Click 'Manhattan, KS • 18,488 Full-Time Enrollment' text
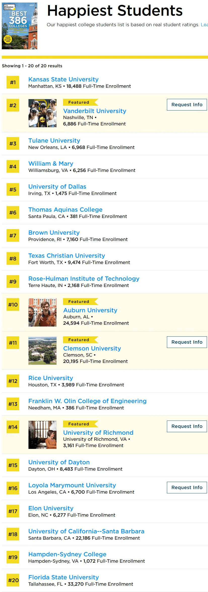 pyautogui.click(x=79, y=86)
